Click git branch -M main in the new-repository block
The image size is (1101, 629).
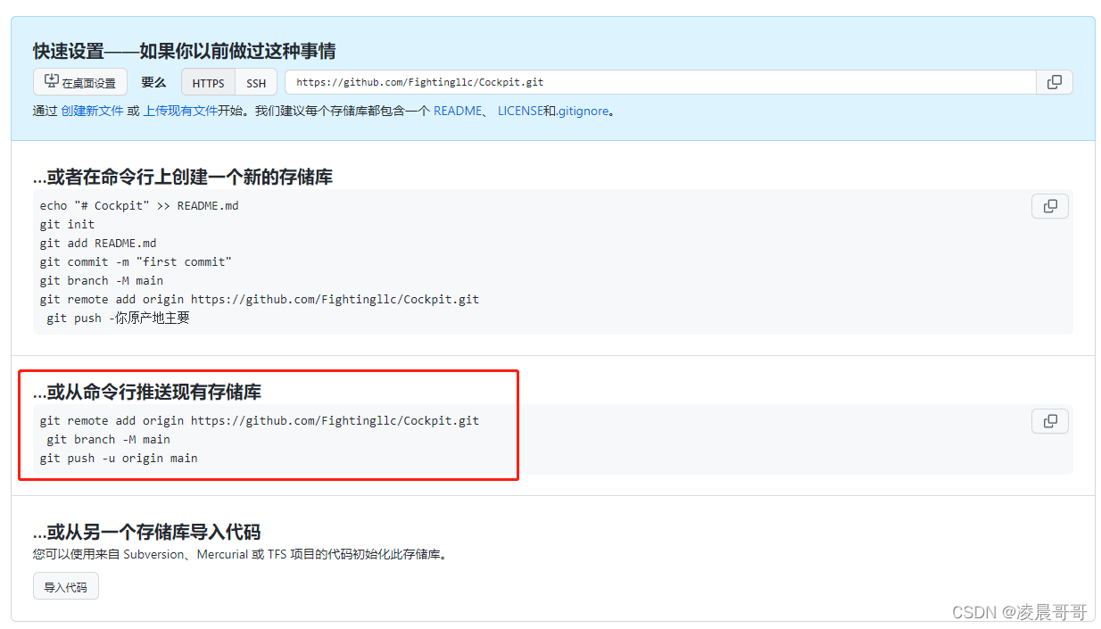[102, 280]
